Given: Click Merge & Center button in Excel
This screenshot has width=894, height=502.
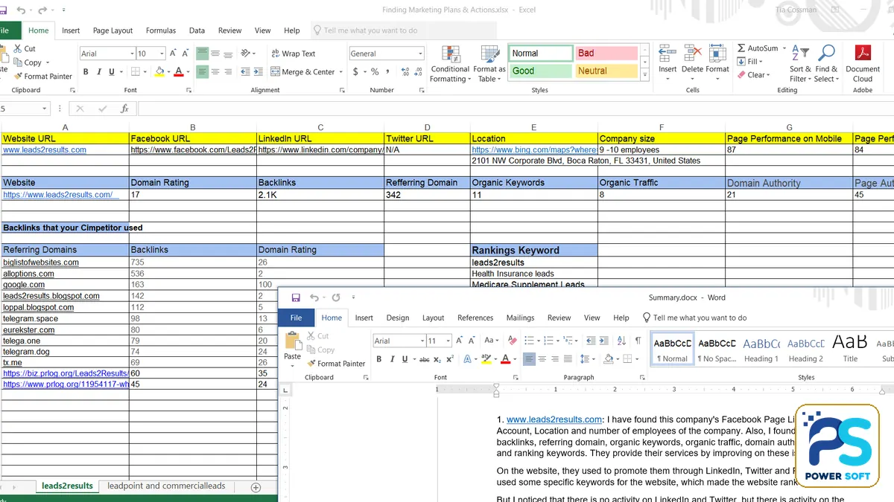Looking at the screenshot, I should pos(302,72).
